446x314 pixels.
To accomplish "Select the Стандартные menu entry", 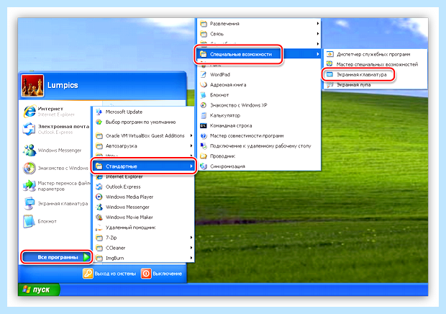I will click(144, 166).
